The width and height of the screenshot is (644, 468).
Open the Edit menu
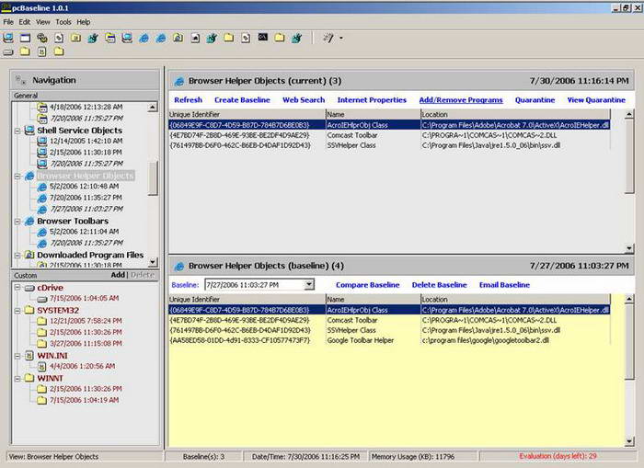(x=25, y=22)
